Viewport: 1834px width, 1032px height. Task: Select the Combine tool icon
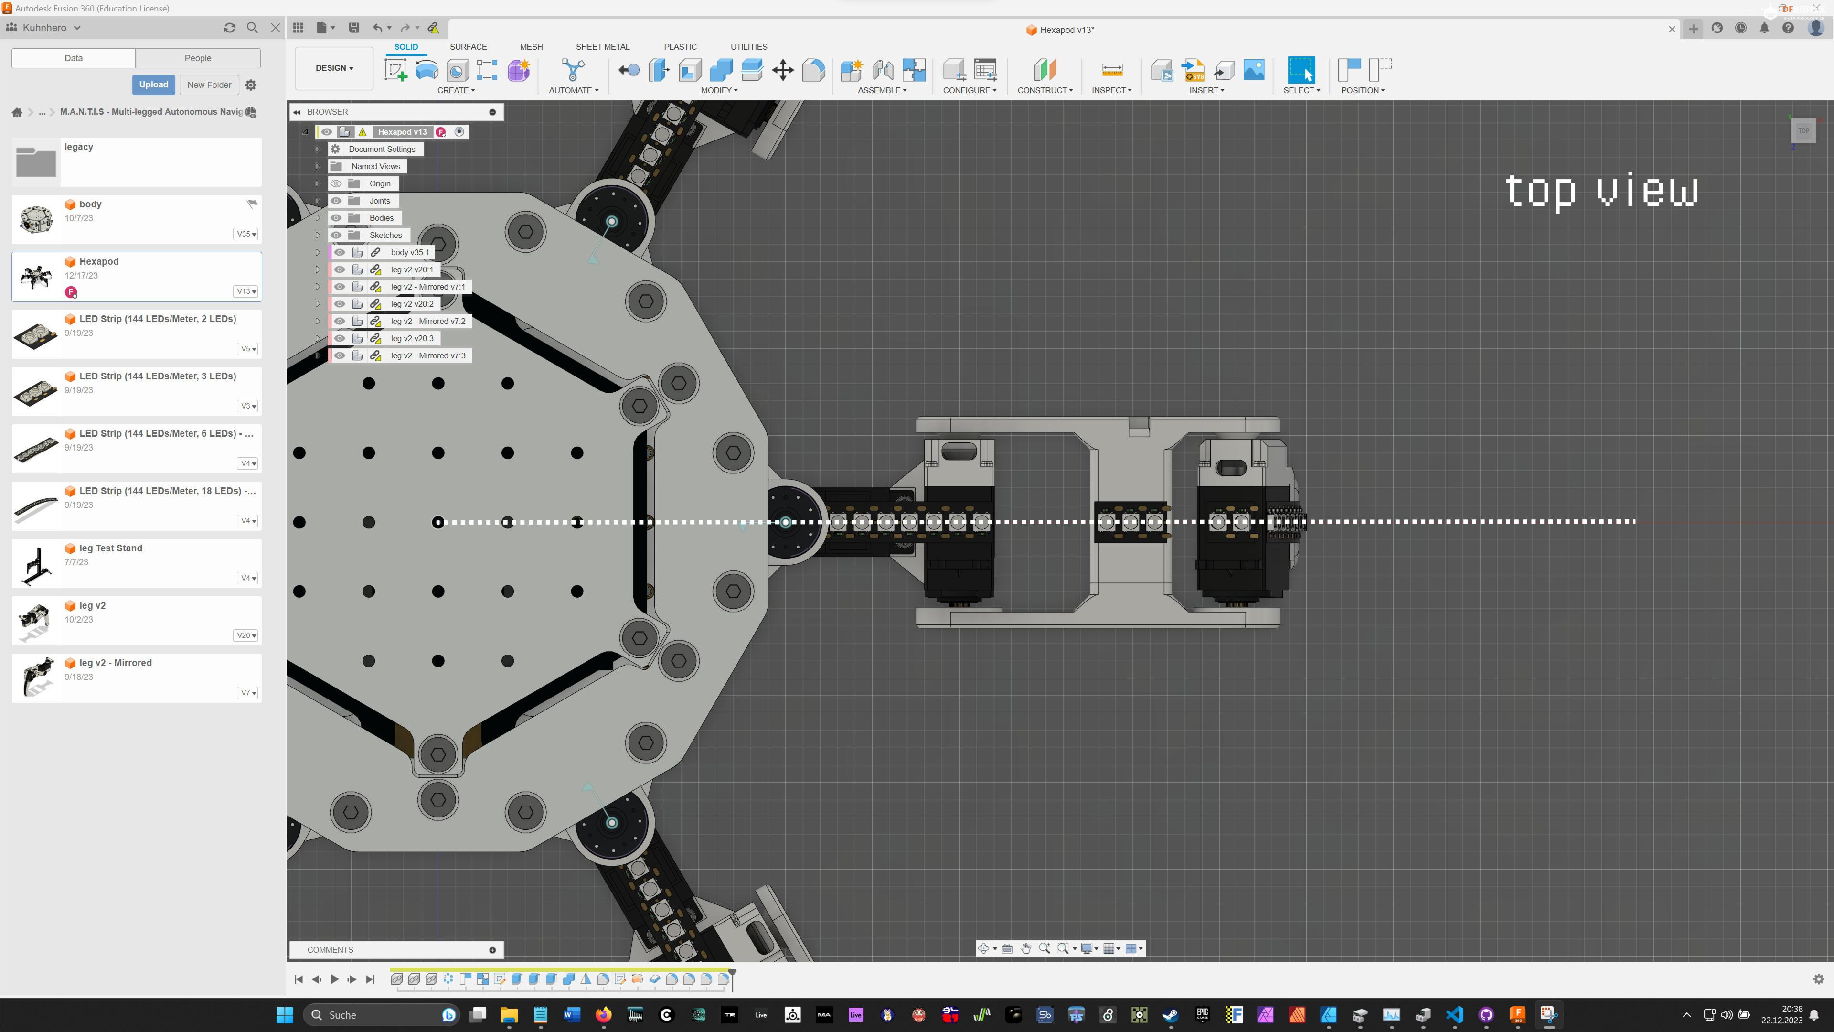pos(721,70)
